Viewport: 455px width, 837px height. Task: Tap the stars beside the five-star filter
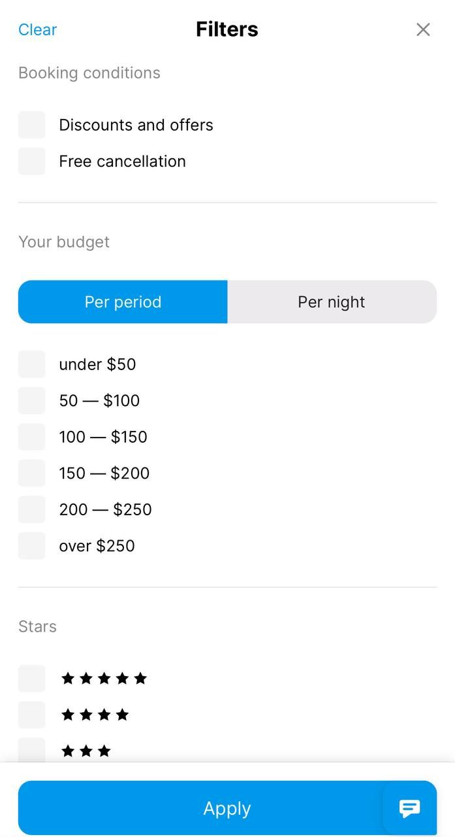click(104, 678)
